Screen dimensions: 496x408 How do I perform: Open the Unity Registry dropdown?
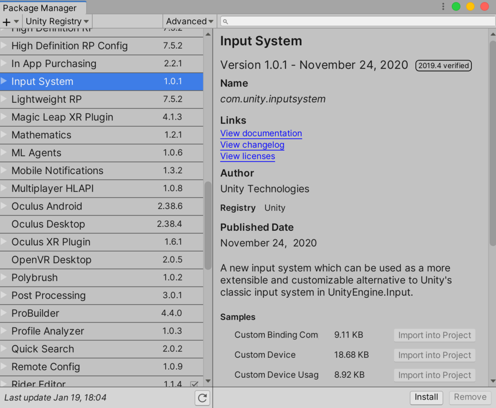point(57,21)
